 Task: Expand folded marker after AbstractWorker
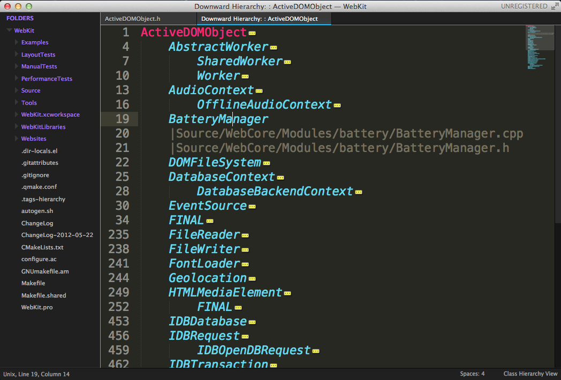[274, 48]
